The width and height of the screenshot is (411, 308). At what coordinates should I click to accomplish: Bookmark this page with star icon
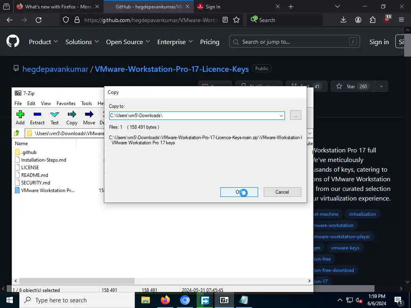(236, 20)
